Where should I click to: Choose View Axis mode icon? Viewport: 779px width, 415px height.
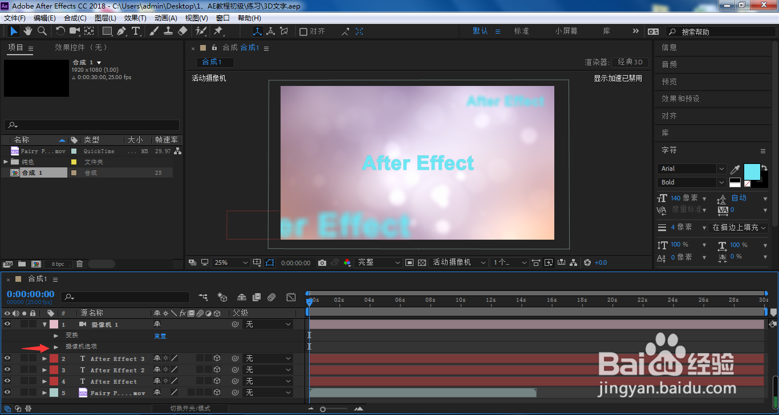pos(284,31)
